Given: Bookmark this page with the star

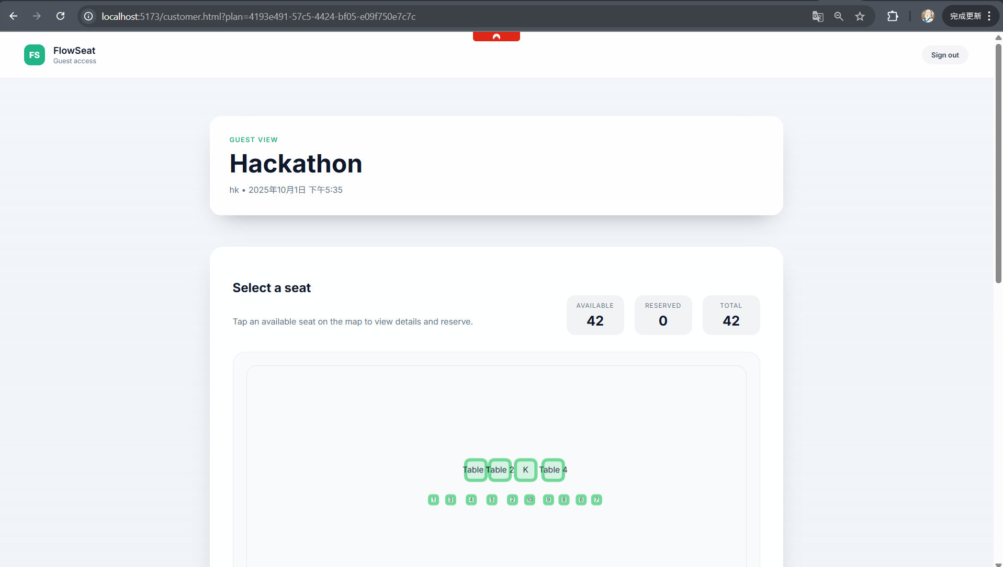Looking at the screenshot, I should click(860, 16).
